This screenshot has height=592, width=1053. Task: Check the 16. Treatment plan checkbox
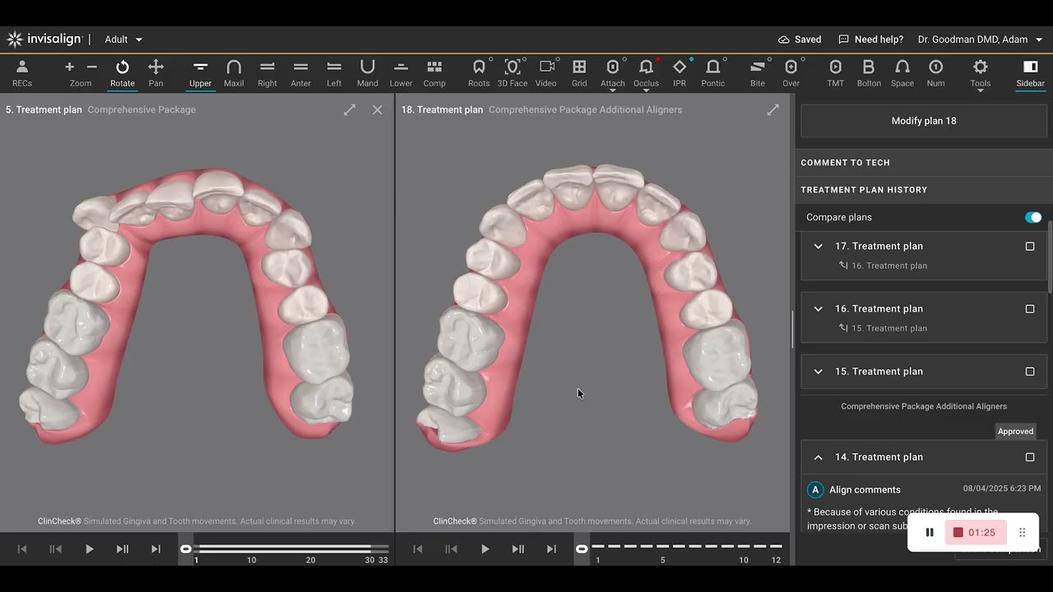(1030, 309)
